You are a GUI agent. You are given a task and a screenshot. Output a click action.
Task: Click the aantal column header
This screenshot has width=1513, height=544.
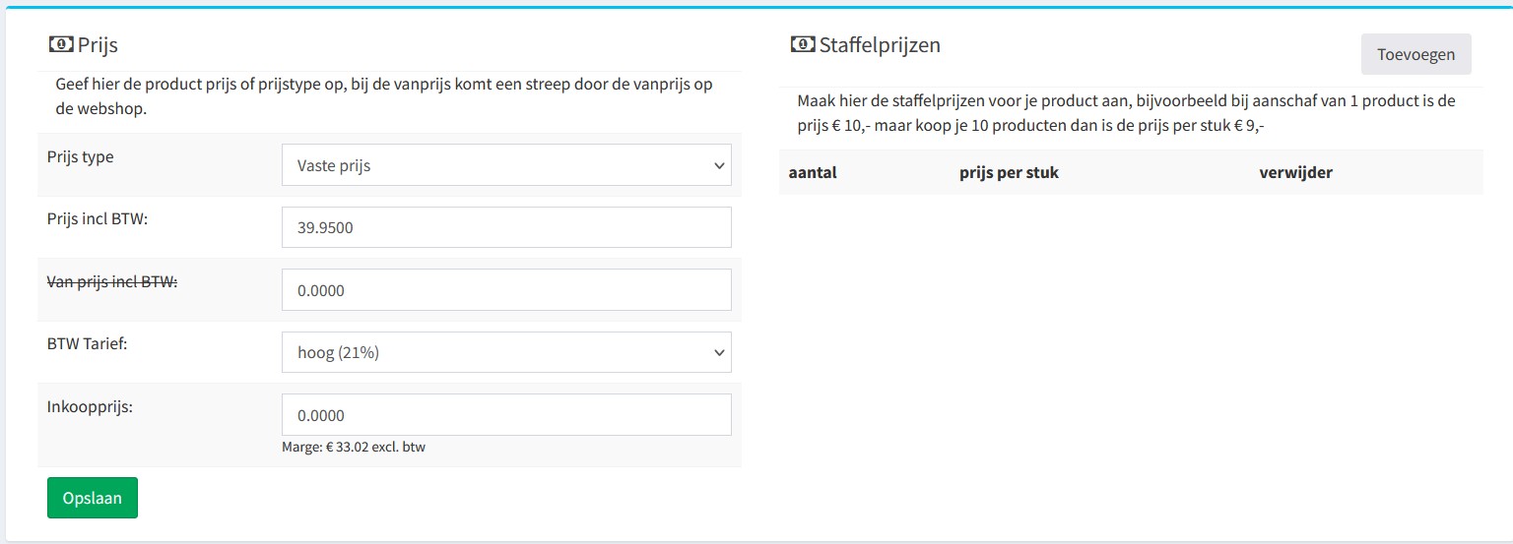click(x=813, y=173)
